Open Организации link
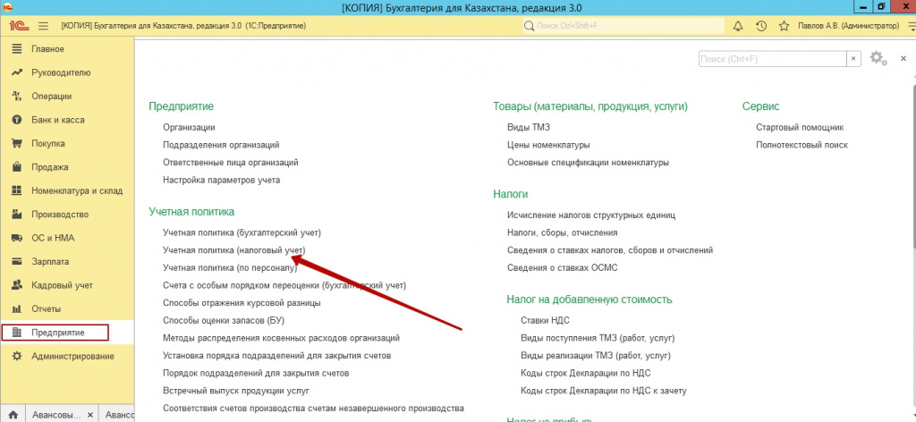This screenshot has height=422, width=916. [189, 127]
